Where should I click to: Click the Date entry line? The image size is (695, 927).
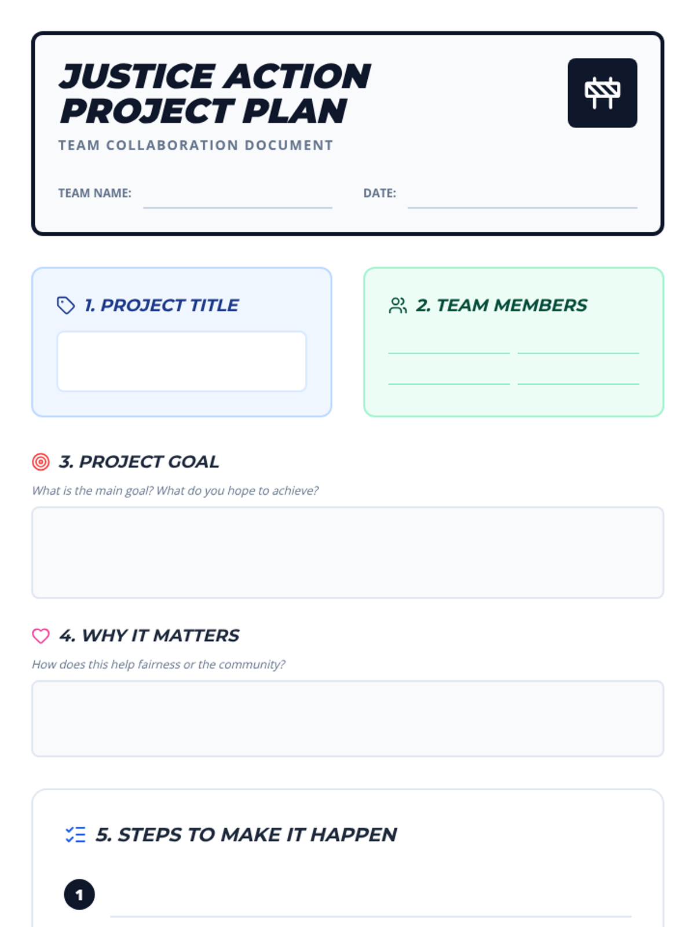522,198
